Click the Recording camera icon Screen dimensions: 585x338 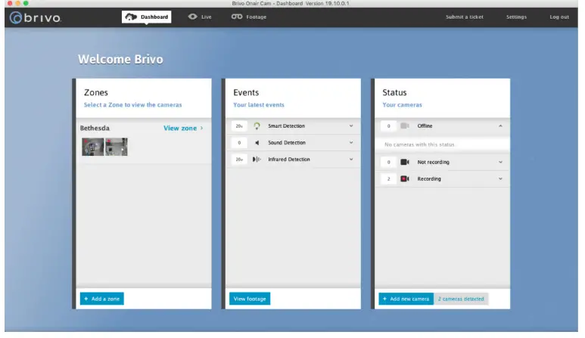405,179
